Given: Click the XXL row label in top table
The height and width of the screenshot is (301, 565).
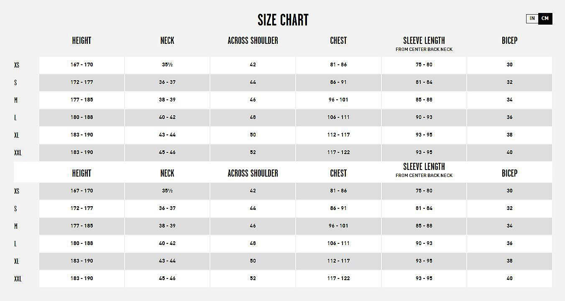Looking at the screenshot, I should click(x=18, y=153).
